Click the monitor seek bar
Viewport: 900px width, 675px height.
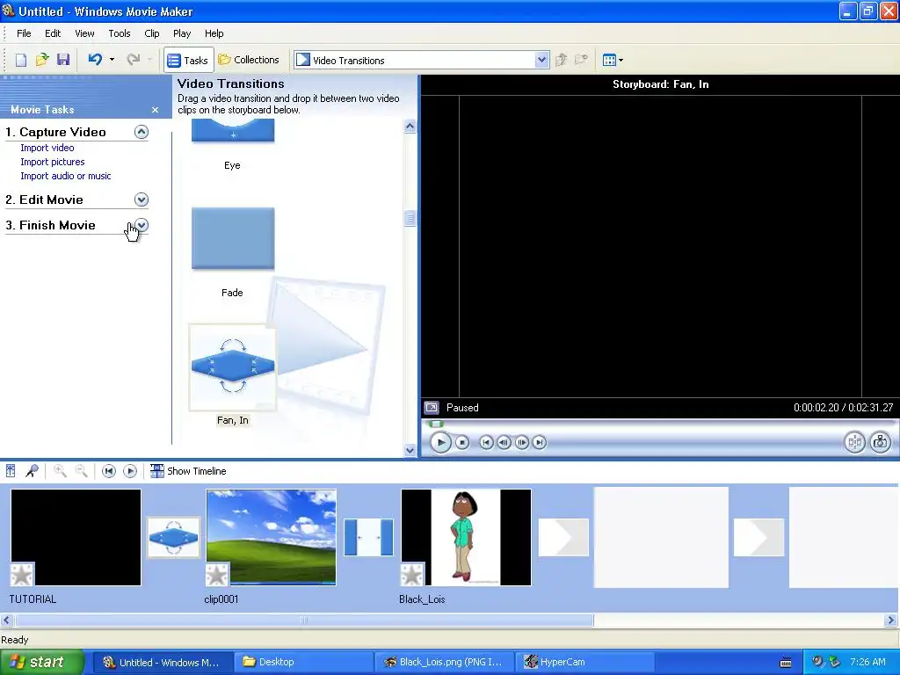tap(660, 425)
